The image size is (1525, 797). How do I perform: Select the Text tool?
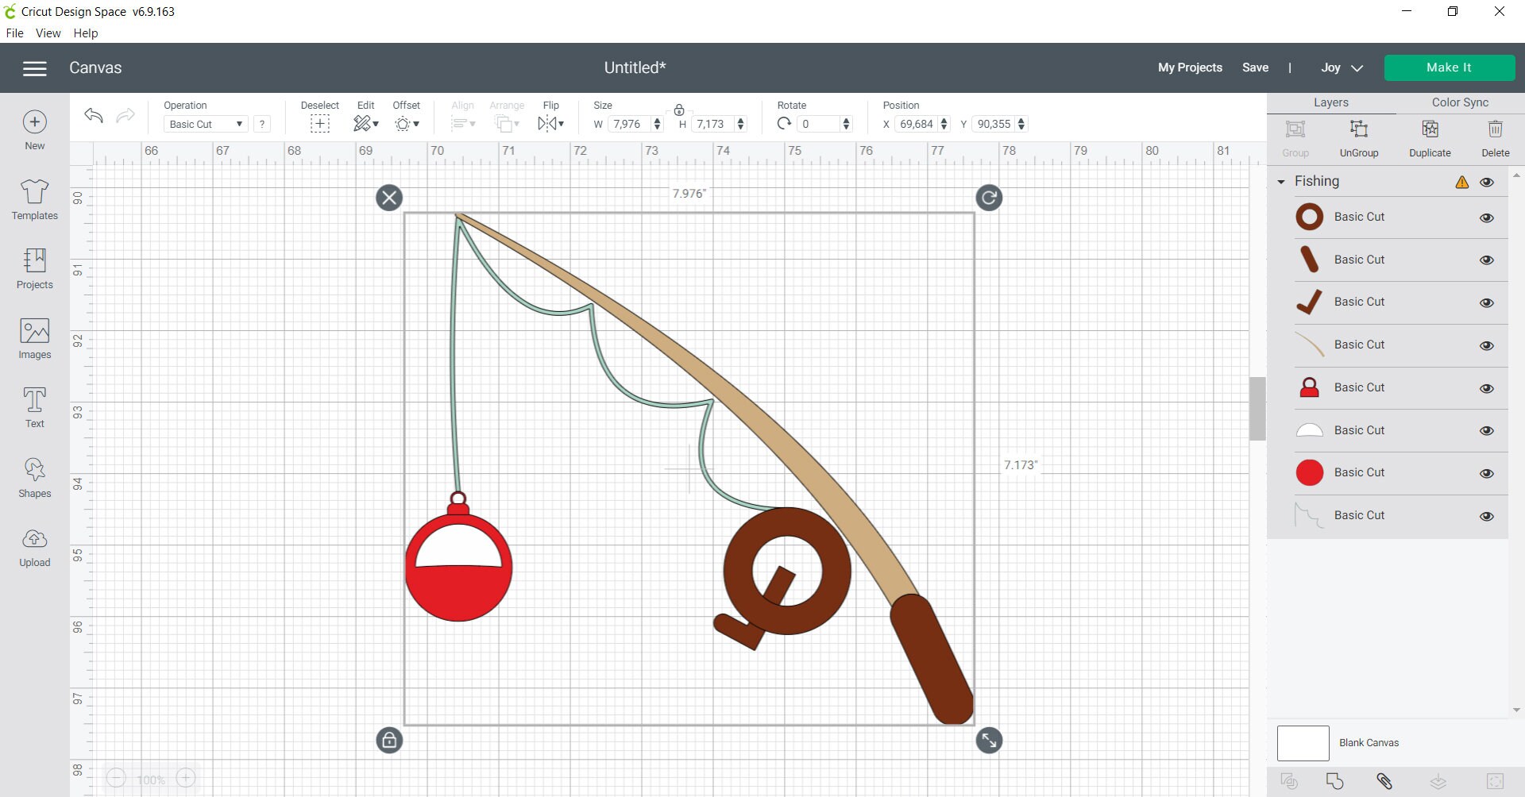34,407
